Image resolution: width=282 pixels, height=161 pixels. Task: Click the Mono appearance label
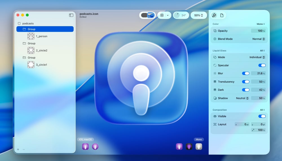[199, 139]
